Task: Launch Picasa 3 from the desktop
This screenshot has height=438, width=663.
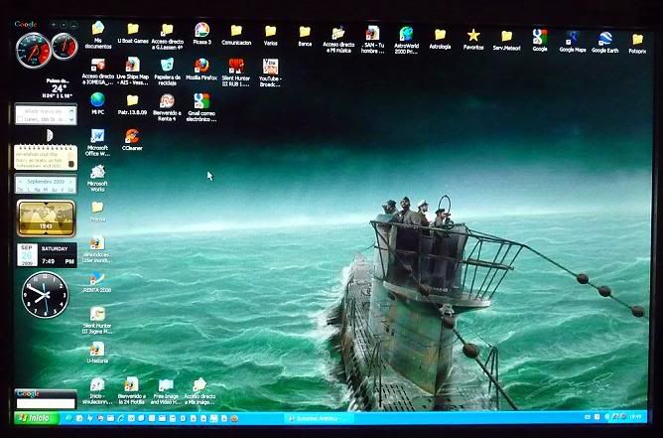Action: [x=201, y=34]
